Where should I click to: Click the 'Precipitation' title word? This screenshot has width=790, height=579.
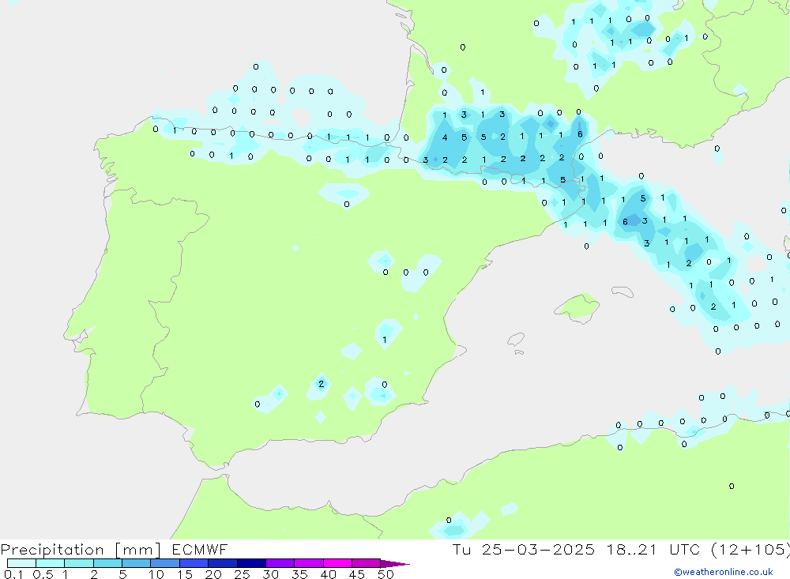pyautogui.click(x=52, y=550)
